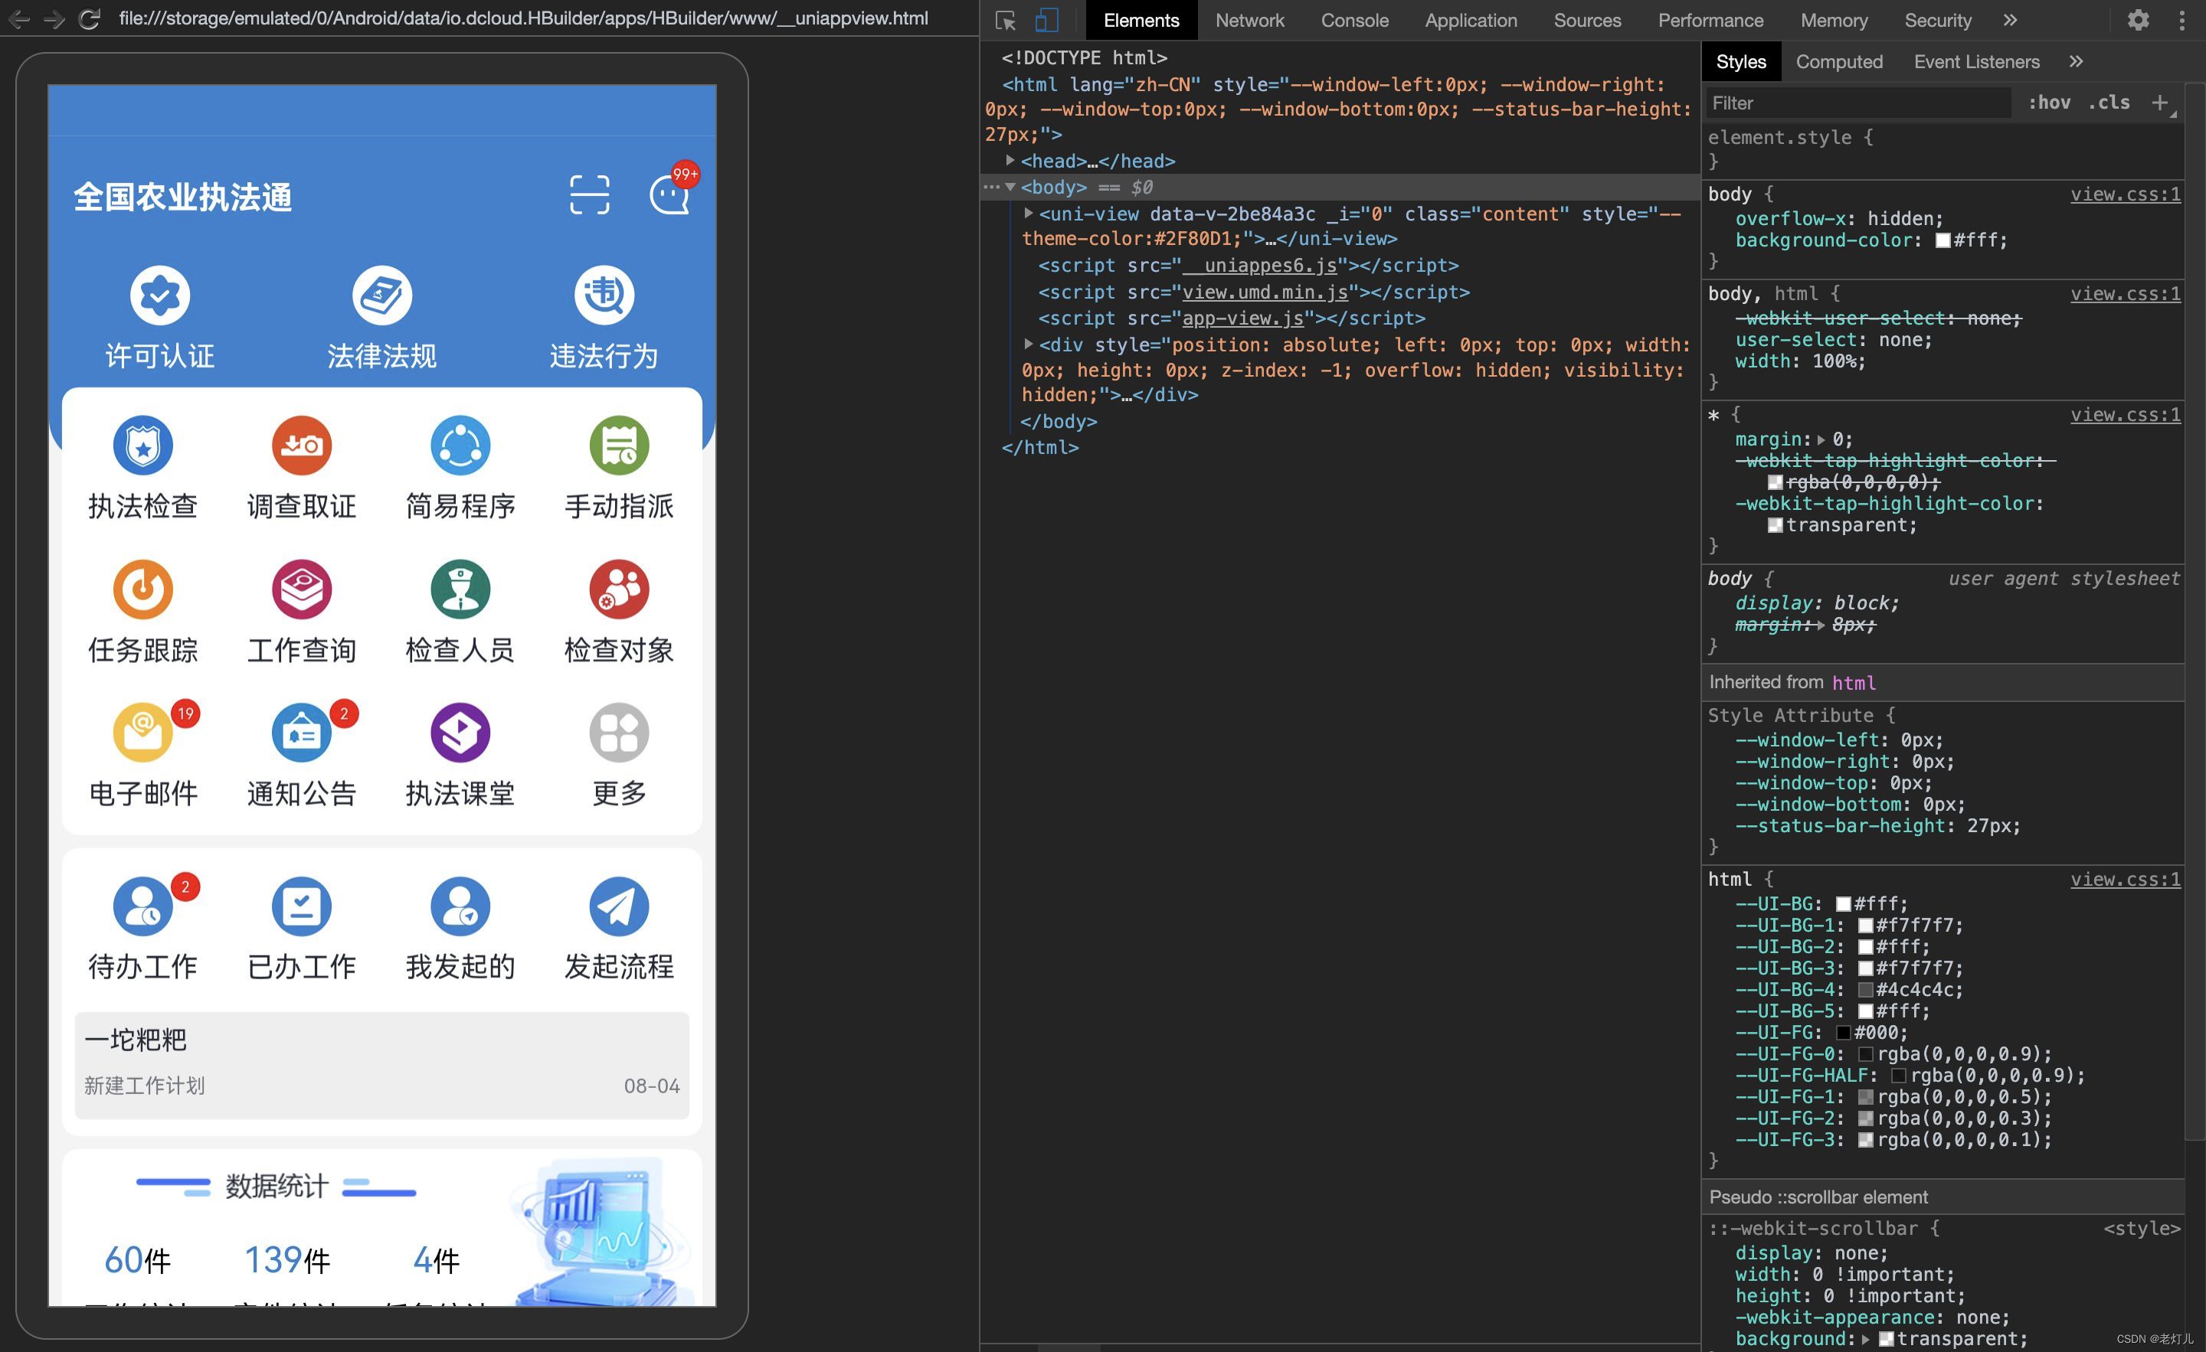2206x1352 pixels.
Task: Open 执法课堂 purple icon
Action: 460,733
